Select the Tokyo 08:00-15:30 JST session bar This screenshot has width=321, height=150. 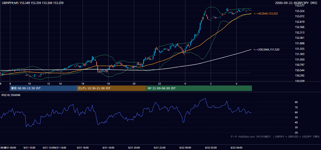[43, 88]
